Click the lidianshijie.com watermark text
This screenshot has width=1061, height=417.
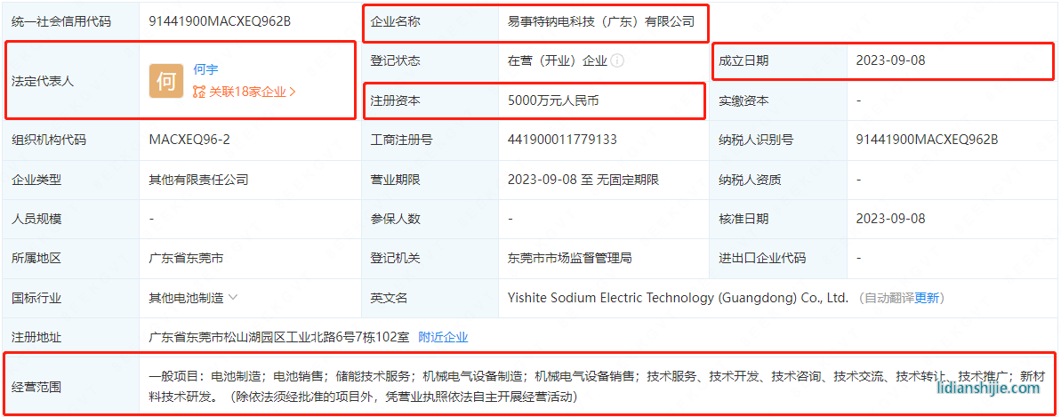987,388
